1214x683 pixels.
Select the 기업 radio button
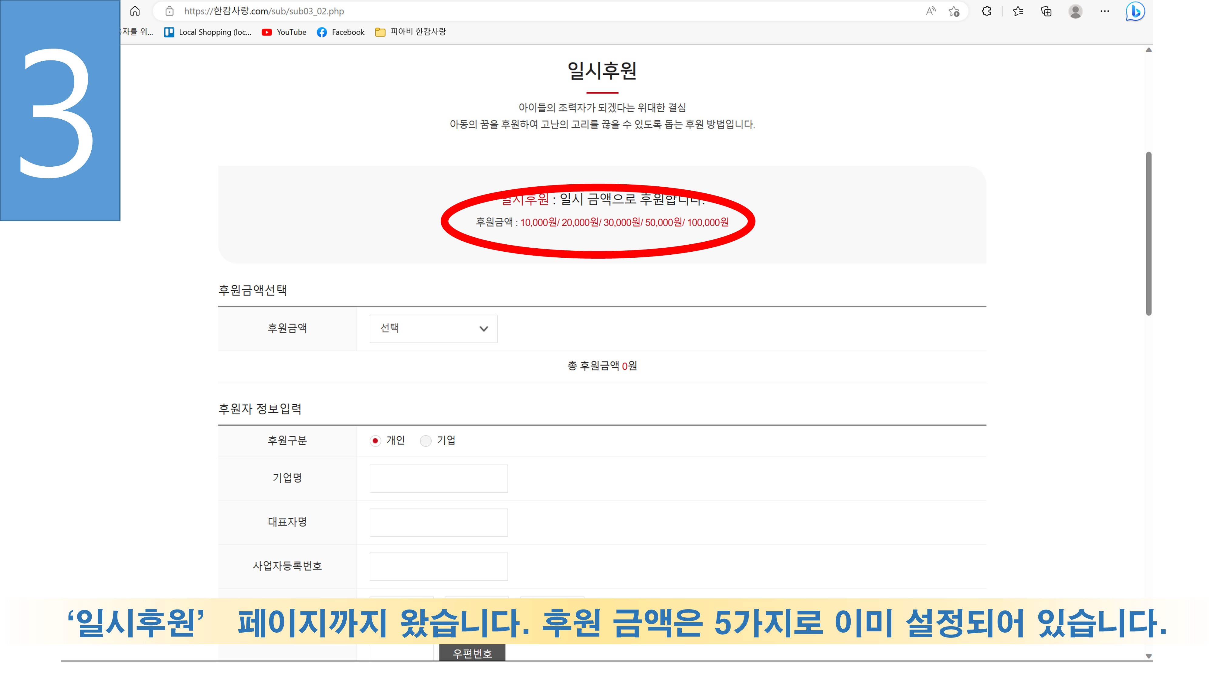tap(426, 441)
